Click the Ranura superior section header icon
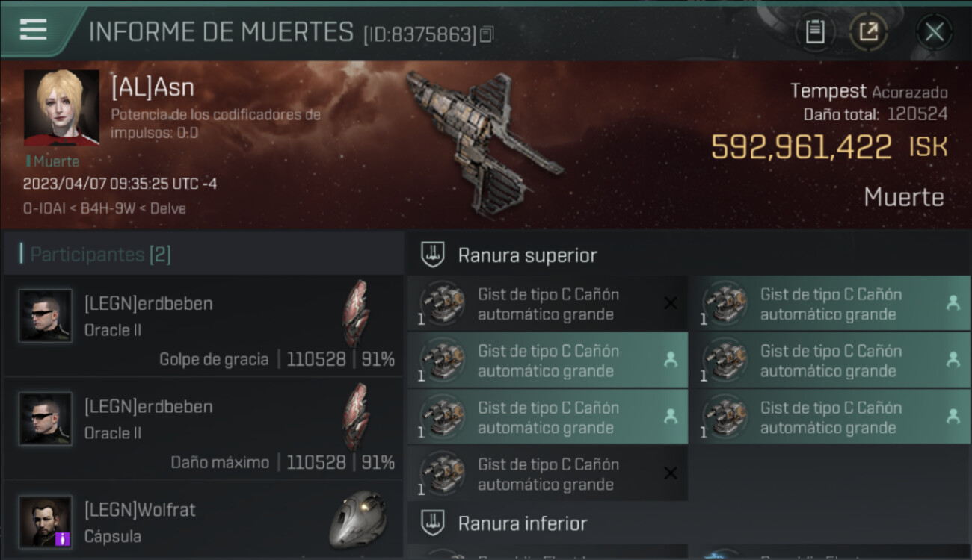Screen dimensions: 972x560 [x=433, y=255]
